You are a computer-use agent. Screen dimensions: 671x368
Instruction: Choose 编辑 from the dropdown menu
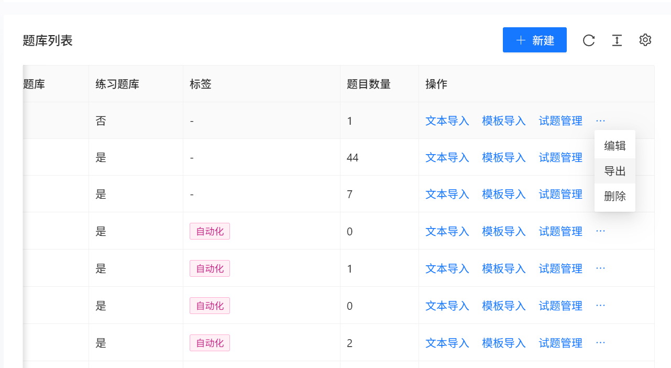coord(615,146)
